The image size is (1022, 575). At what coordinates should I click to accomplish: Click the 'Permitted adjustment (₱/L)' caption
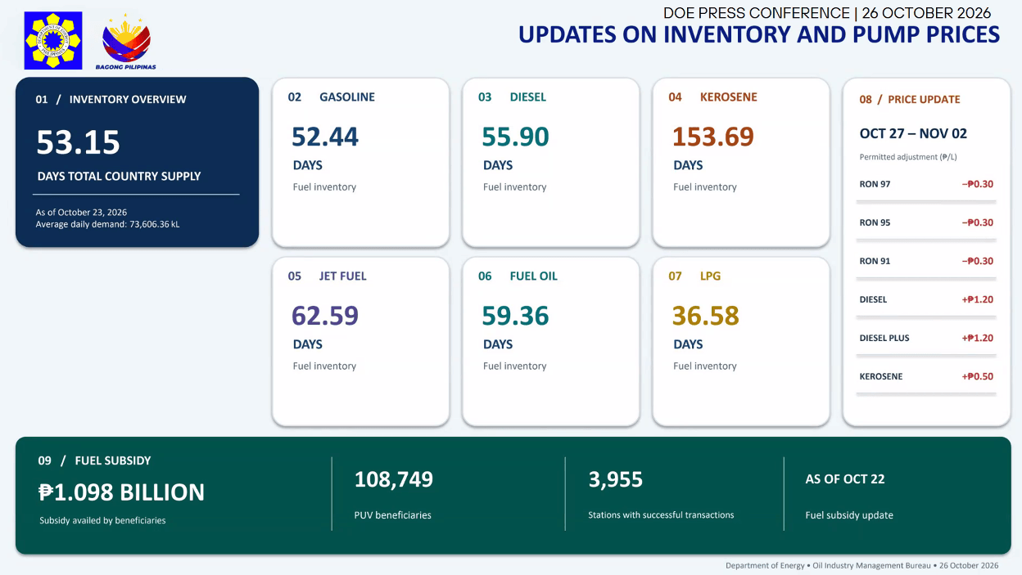[x=908, y=157]
